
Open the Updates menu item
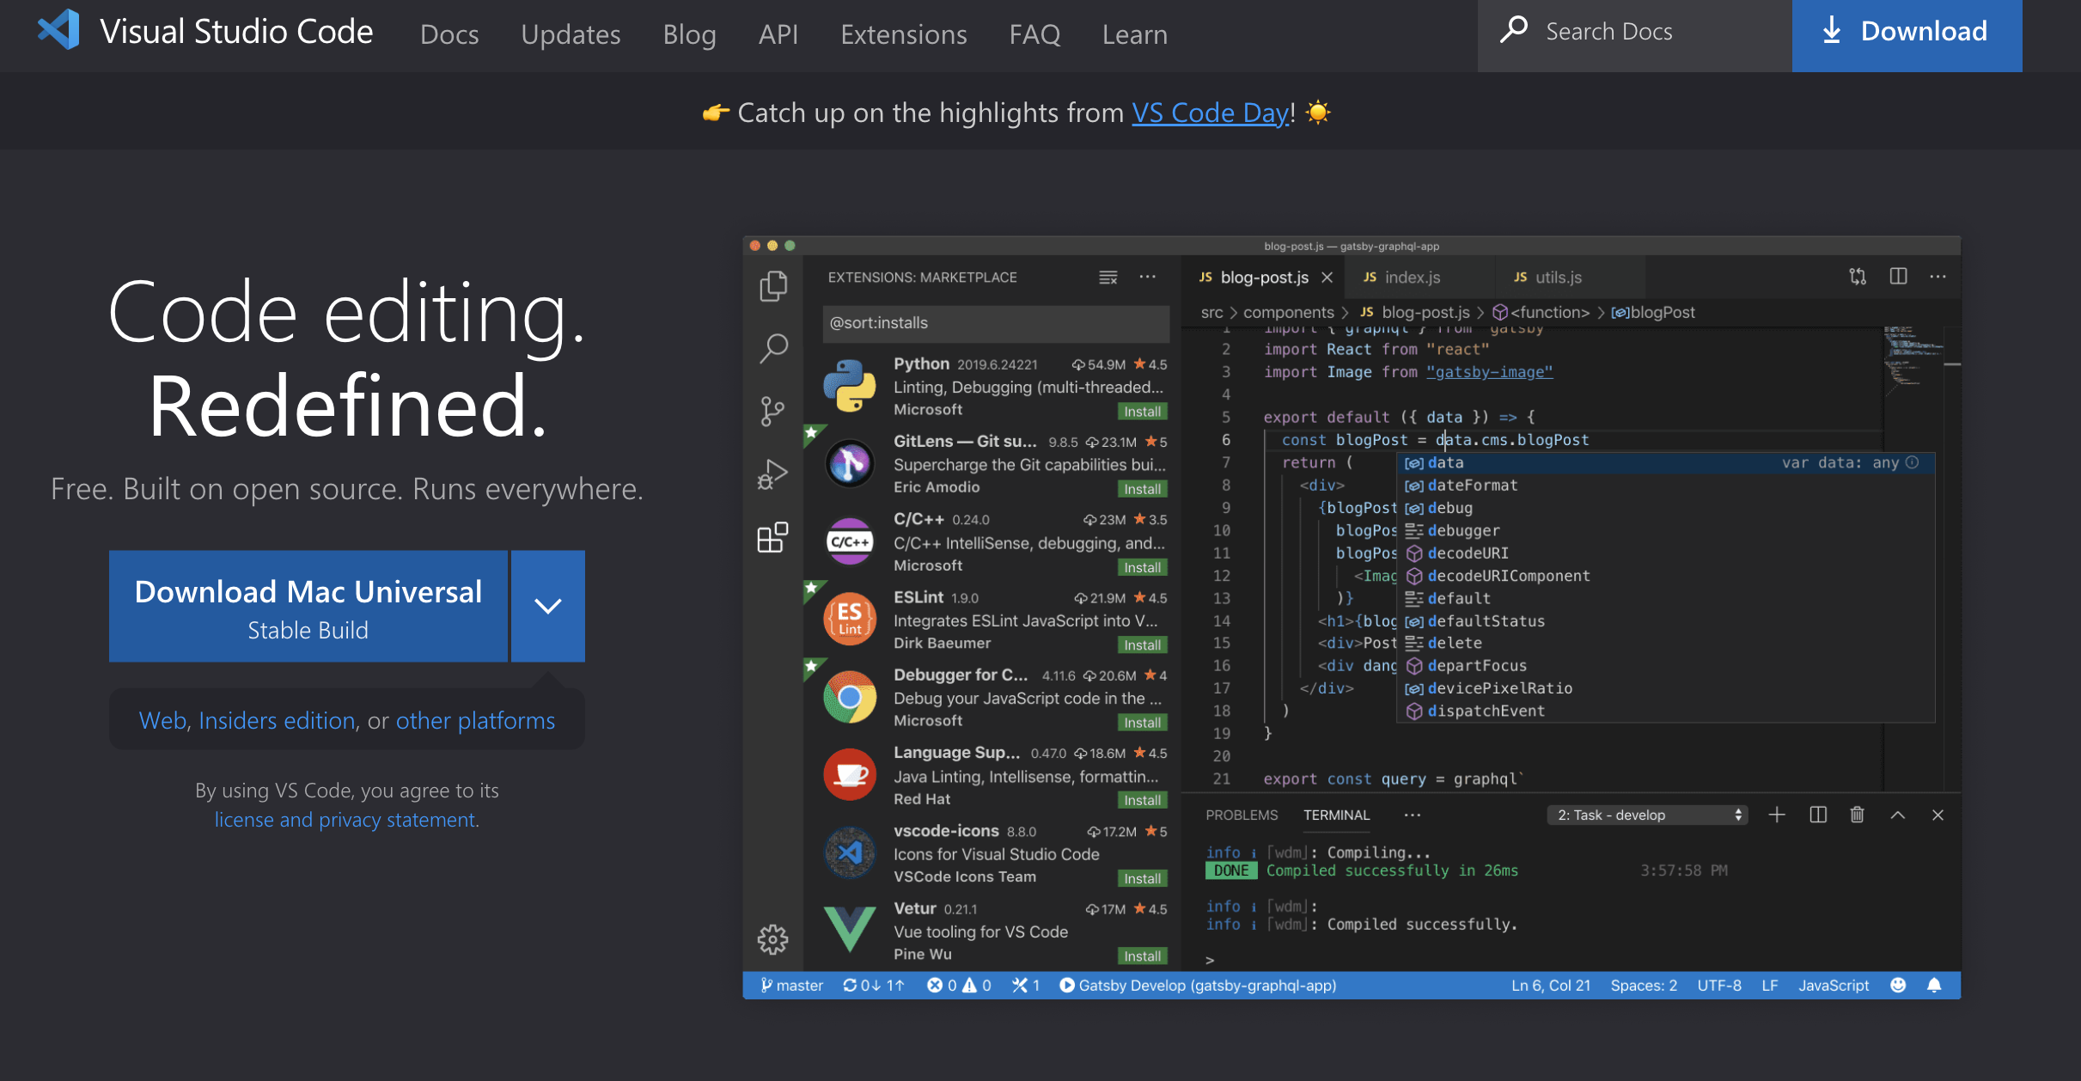571,34
